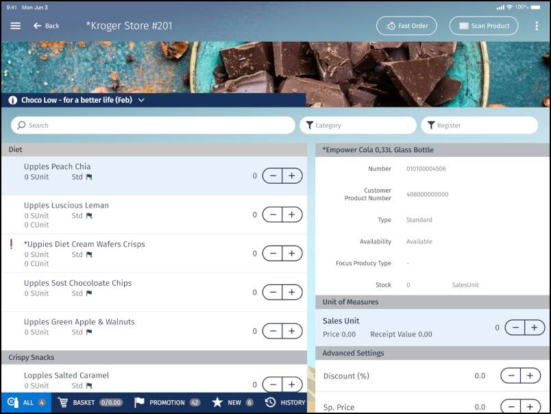551x414 pixels.
Task: Decrease quantity of Upples Luscious Leman
Action: [x=273, y=215]
